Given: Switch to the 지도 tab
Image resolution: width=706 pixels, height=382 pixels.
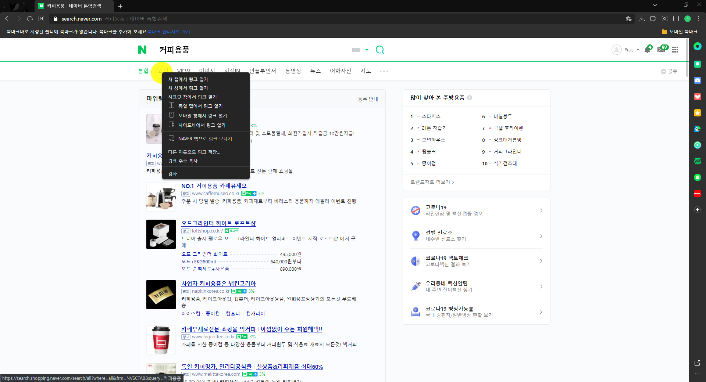Looking at the screenshot, I should 366,71.
